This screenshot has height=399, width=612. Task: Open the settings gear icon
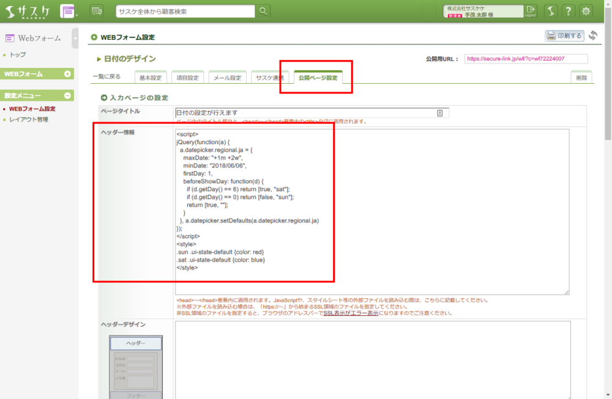(x=586, y=11)
